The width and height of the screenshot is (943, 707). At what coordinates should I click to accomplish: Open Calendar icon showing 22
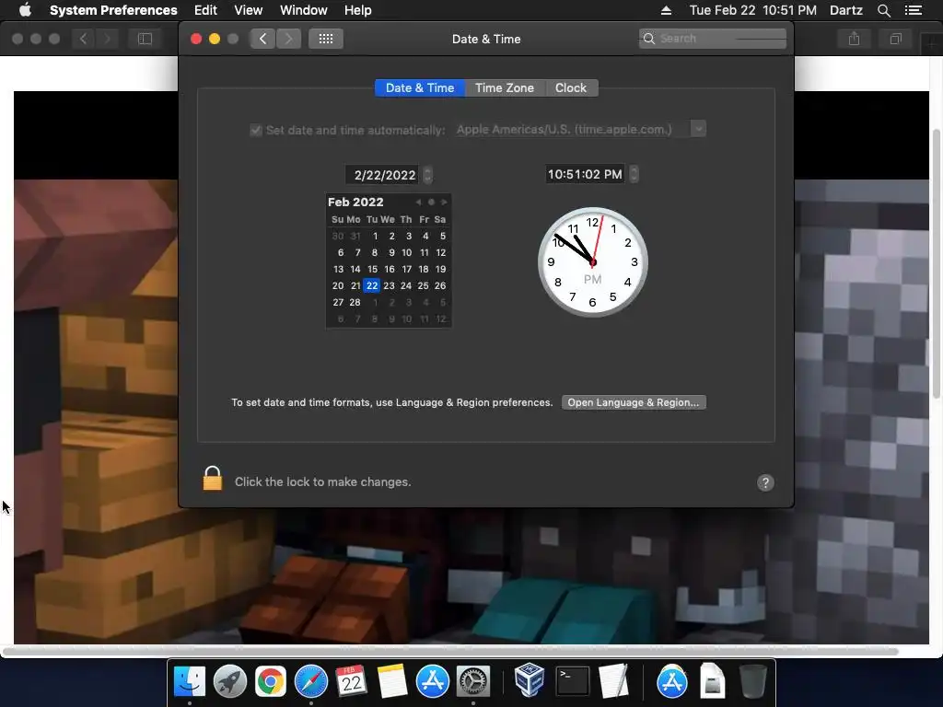click(x=351, y=682)
